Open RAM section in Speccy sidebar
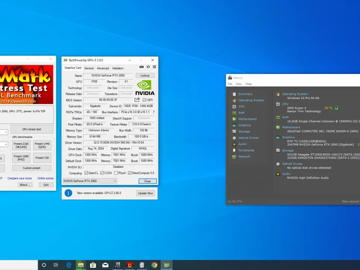Image resolution: width=360 pixels, height=270 pixels. click(x=241, y=113)
